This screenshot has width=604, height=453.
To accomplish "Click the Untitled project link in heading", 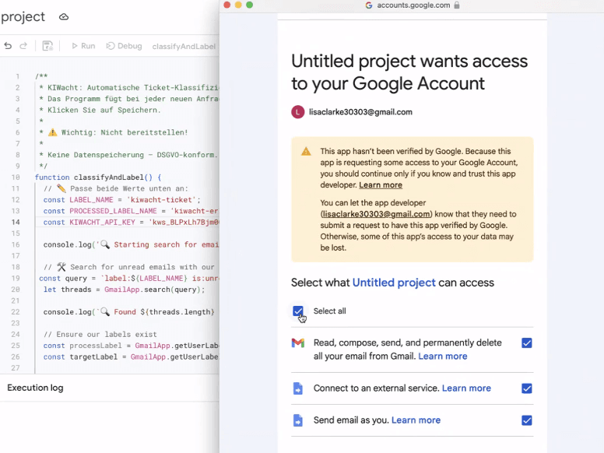I will [x=394, y=283].
